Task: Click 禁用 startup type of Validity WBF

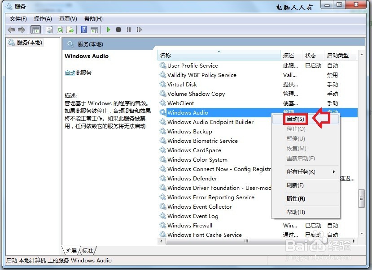Action: (333, 75)
